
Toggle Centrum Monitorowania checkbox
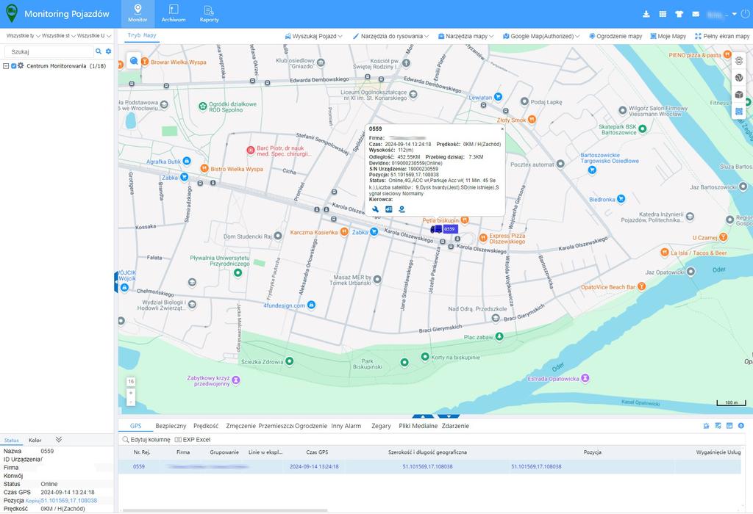tap(13, 65)
